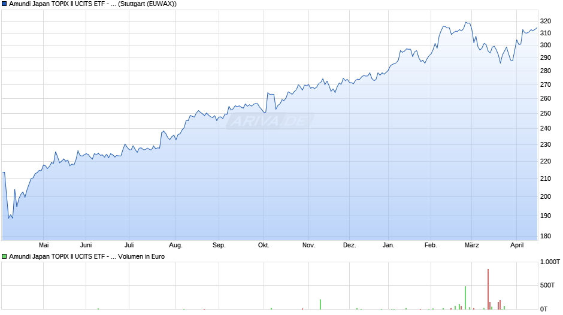
Task: Click the 290 price axis value
Action: pos(546,58)
